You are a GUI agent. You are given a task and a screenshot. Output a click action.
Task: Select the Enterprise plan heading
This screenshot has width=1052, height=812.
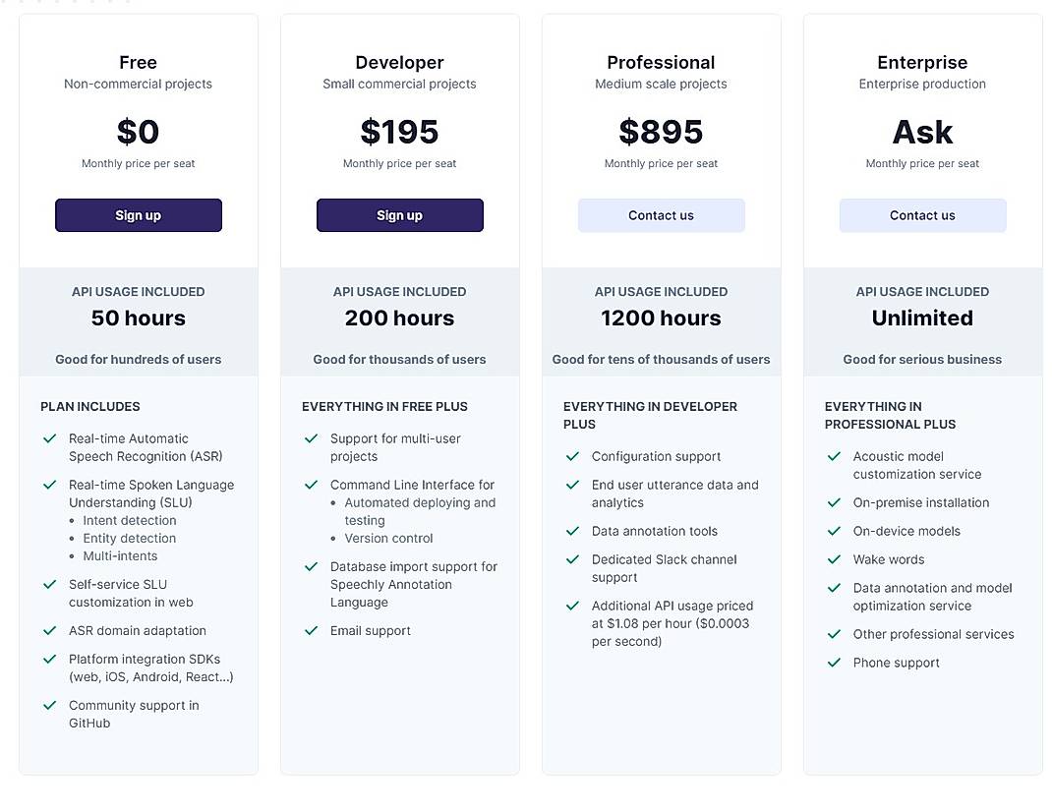point(922,62)
